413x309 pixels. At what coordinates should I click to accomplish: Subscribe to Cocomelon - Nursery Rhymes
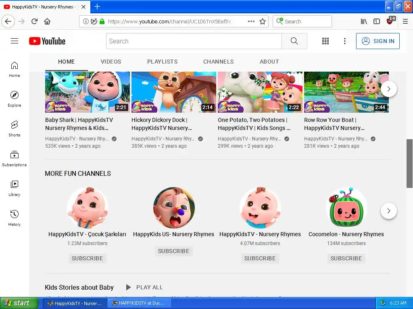click(346, 258)
